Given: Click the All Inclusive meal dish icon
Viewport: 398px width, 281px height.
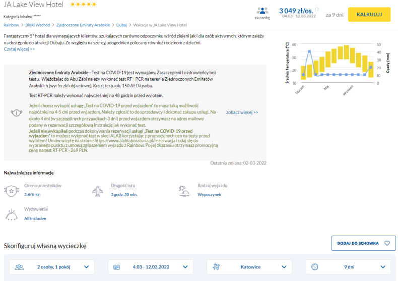Looking at the screenshot, I should (12, 215).
